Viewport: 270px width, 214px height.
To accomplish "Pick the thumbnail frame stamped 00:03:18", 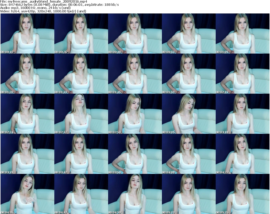I will tap(243, 114).
